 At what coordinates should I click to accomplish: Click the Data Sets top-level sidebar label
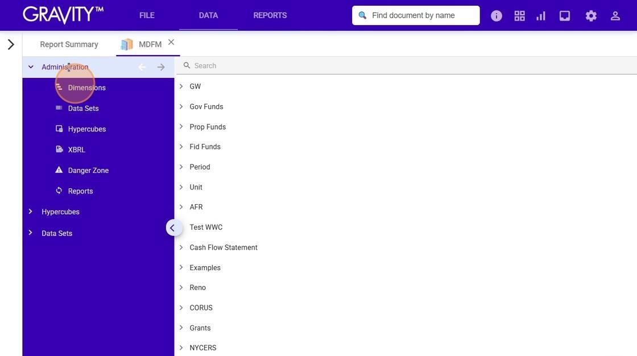pyautogui.click(x=57, y=234)
